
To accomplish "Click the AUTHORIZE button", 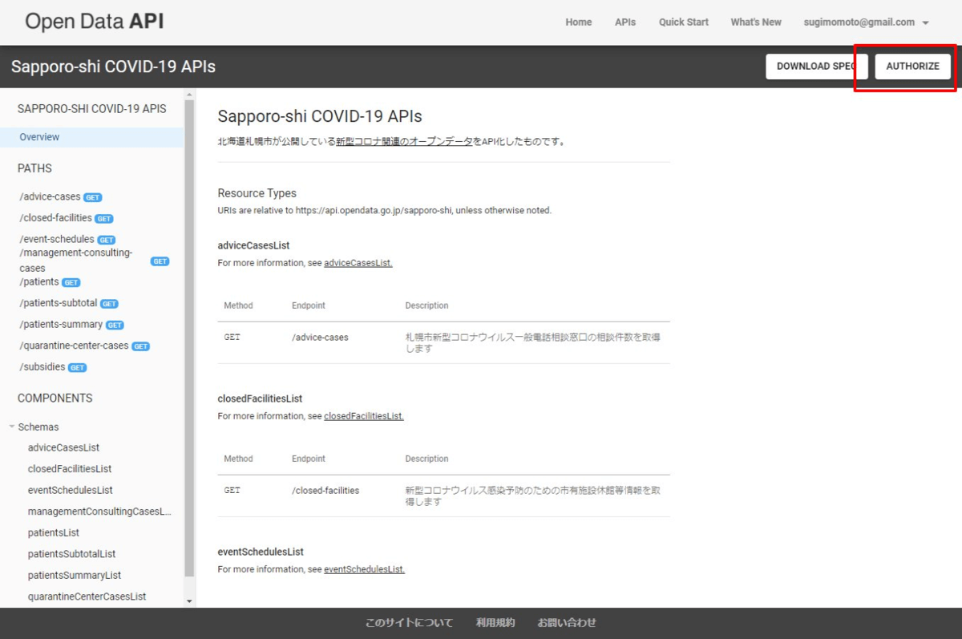I will click(912, 67).
